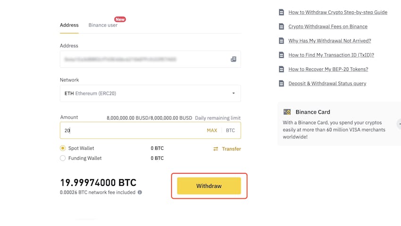
Task: Expand the ETH Ethereum (ERC20) network selector
Action: tap(150, 93)
